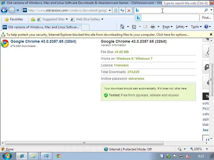
Task: Open Suggested Sites dropdown
Action: tap(53, 19)
